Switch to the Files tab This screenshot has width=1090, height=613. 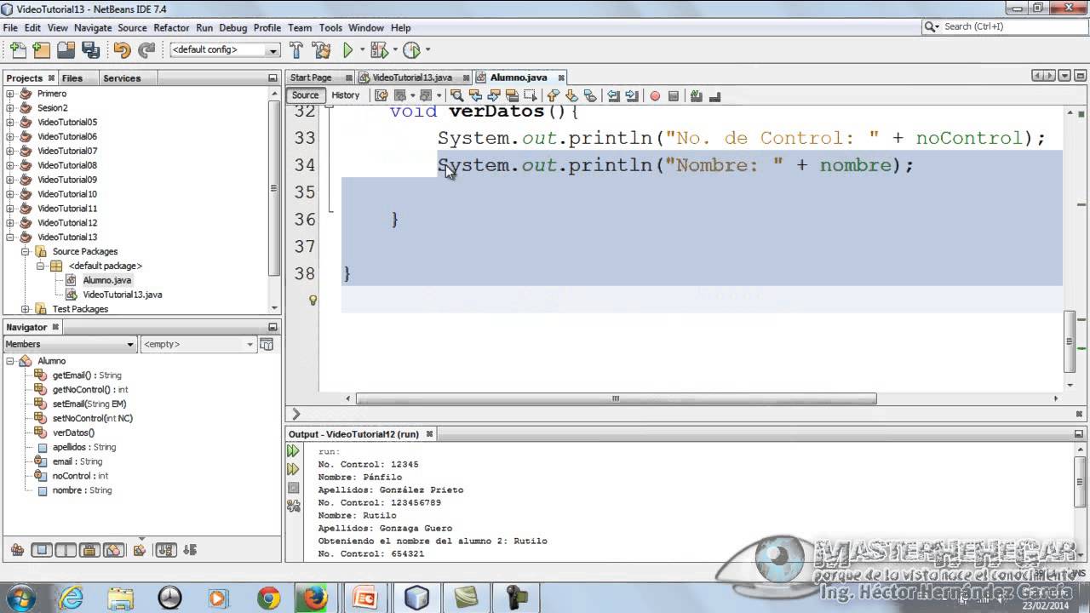tap(72, 77)
